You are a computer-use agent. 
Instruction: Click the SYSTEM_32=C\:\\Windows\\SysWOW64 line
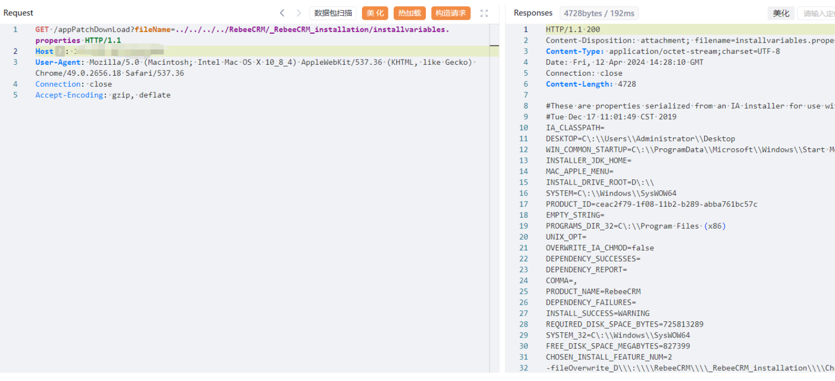pos(618,334)
